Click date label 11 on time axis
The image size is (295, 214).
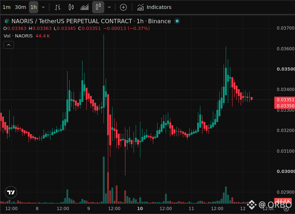(x=191, y=209)
